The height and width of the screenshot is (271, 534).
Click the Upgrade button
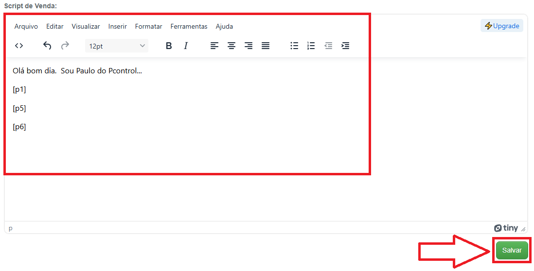[502, 26]
